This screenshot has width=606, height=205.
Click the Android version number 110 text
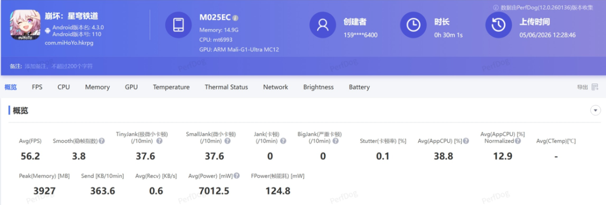tap(76, 34)
